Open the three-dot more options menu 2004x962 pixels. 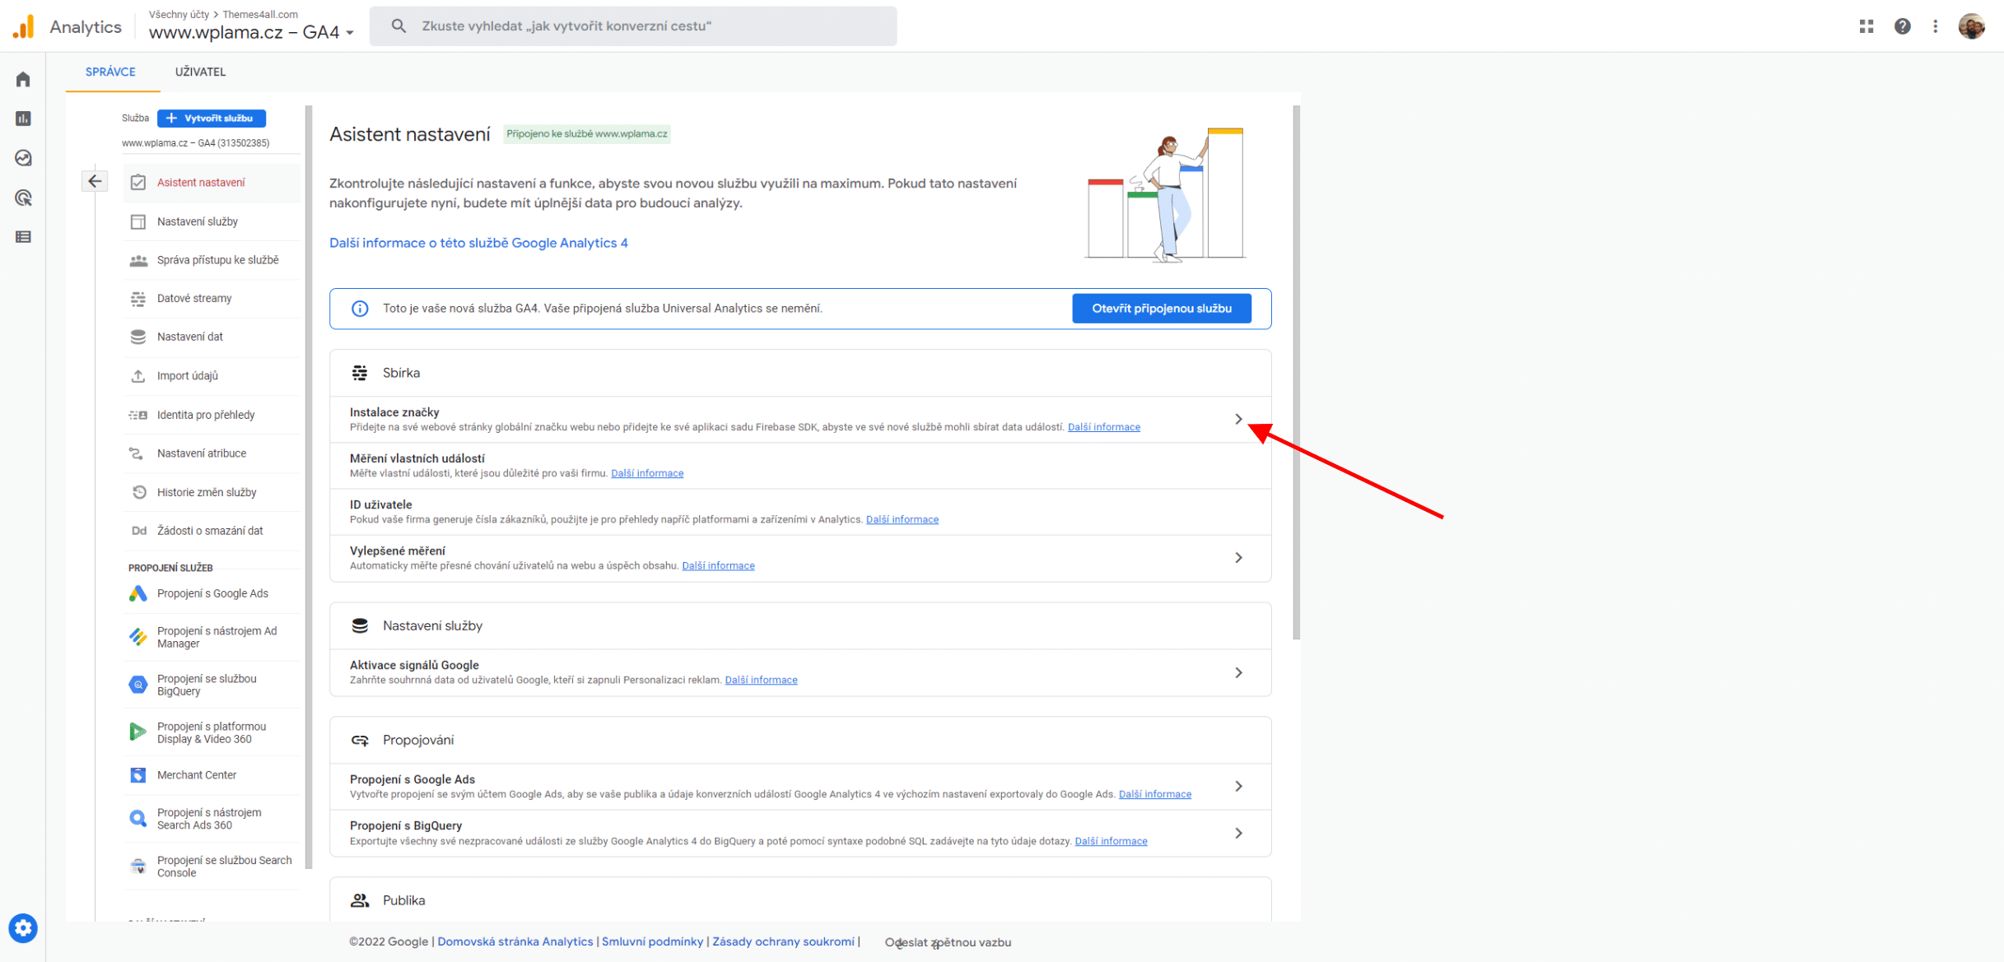tap(1936, 26)
